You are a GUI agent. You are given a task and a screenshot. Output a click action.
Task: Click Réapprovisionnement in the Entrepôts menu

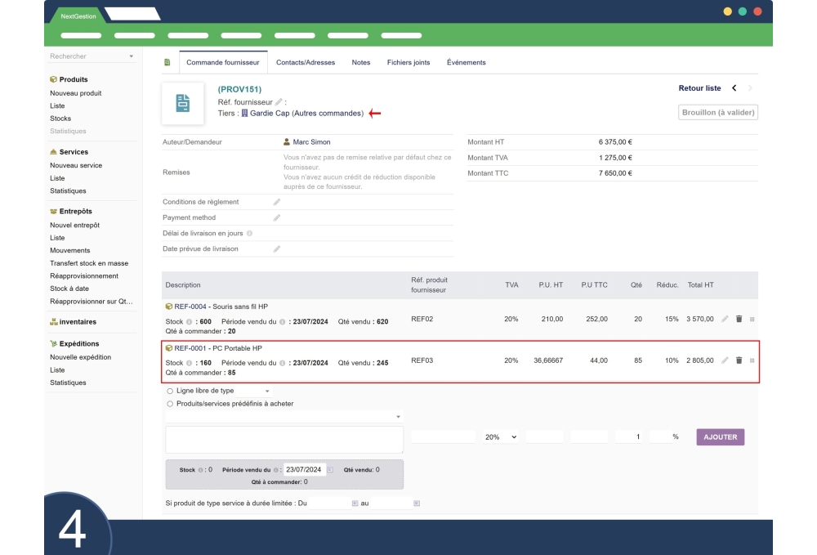click(84, 276)
